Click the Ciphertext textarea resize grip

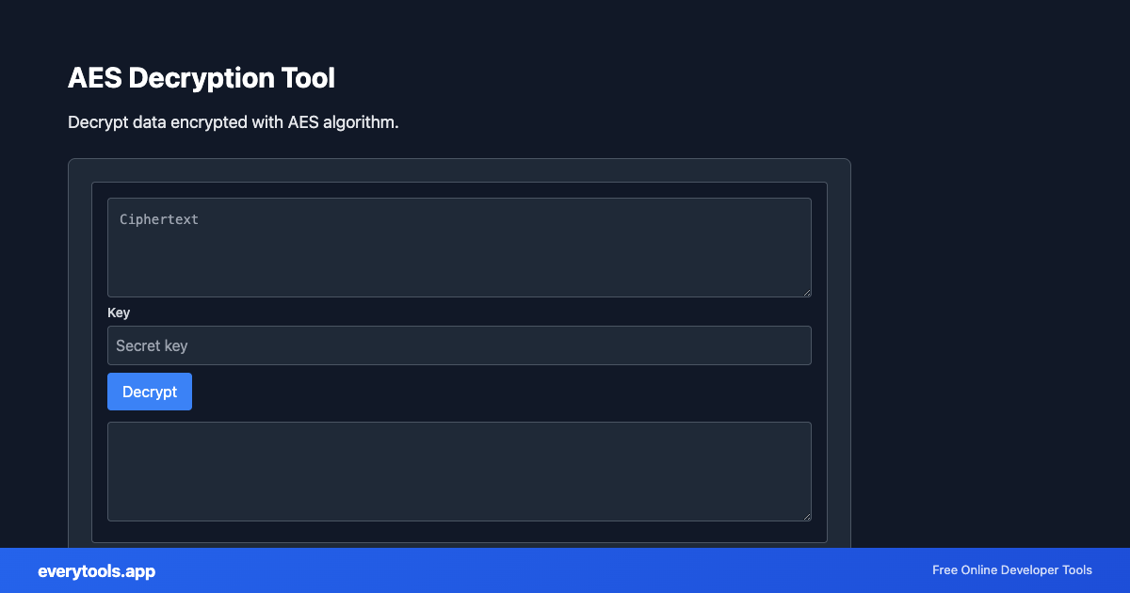(x=807, y=293)
